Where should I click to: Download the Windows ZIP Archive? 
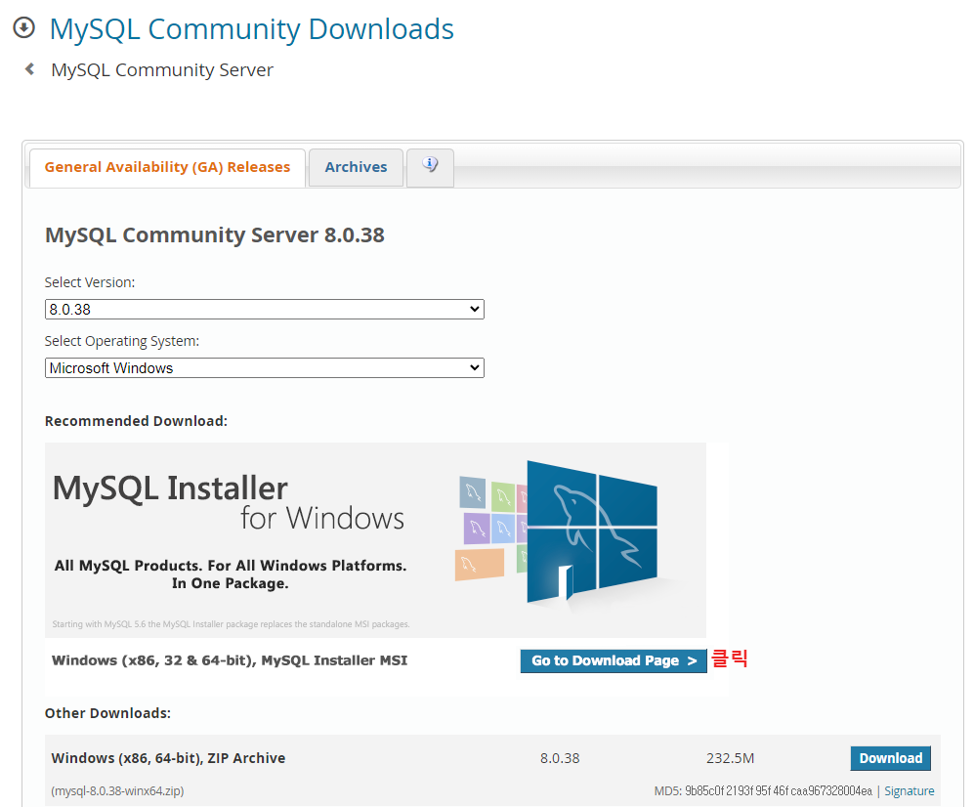(x=890, y=758)
